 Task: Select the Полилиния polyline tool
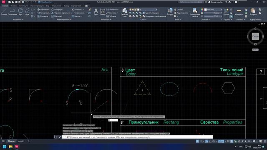coord(12,12)
